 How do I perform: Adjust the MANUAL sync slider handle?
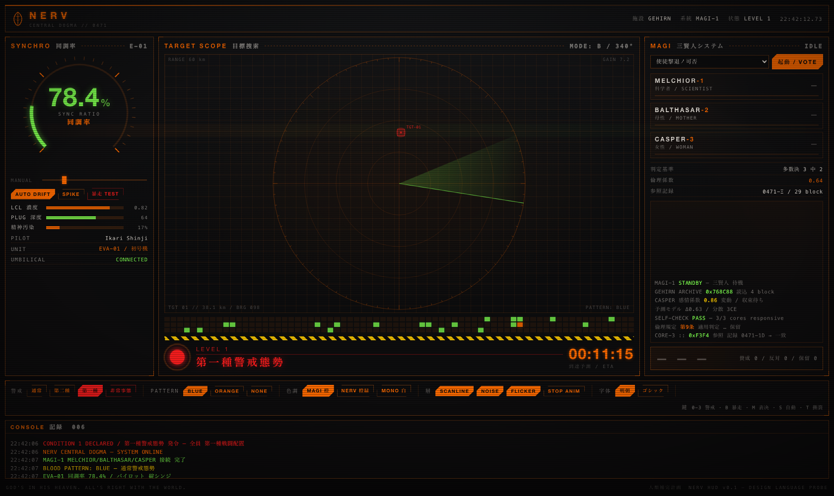[x=64, y=180]
